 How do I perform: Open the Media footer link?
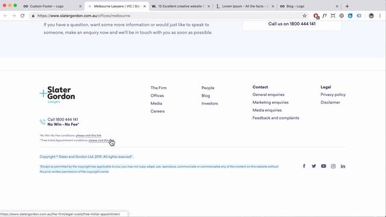click(156, 104)
